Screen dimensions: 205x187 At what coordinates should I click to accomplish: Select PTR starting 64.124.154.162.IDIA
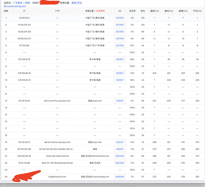pos(57,149)
